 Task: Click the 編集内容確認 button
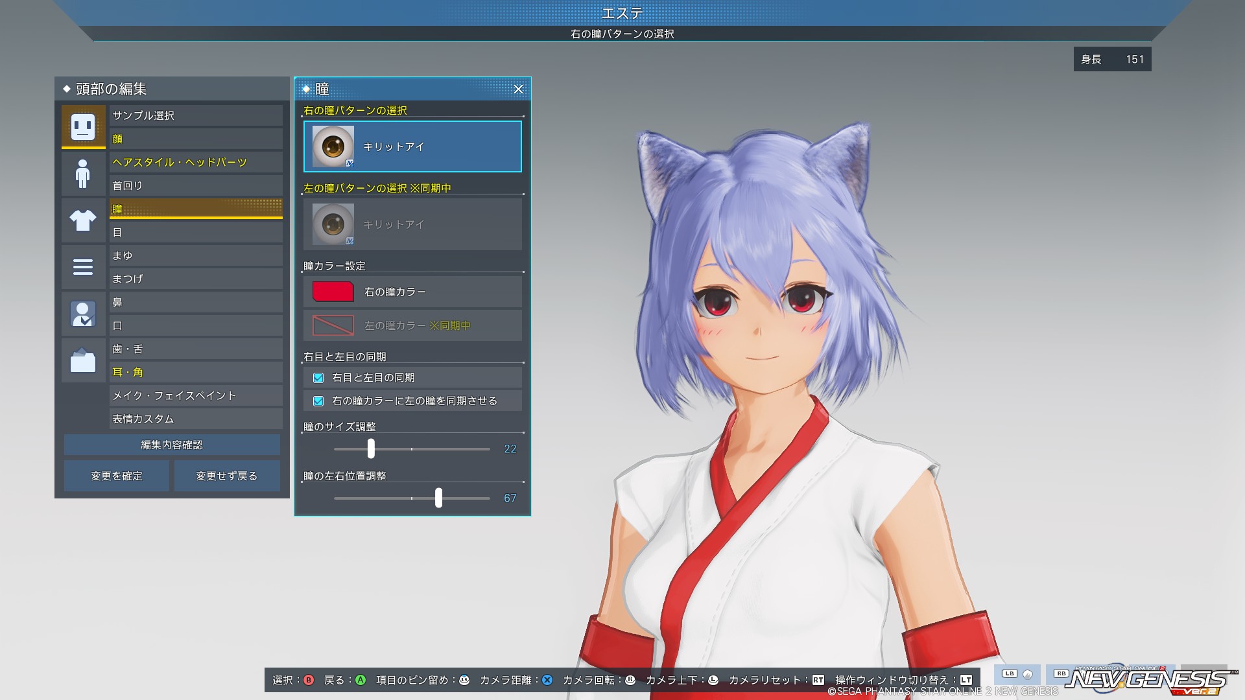pyautogui.click(x=172, y=445)
